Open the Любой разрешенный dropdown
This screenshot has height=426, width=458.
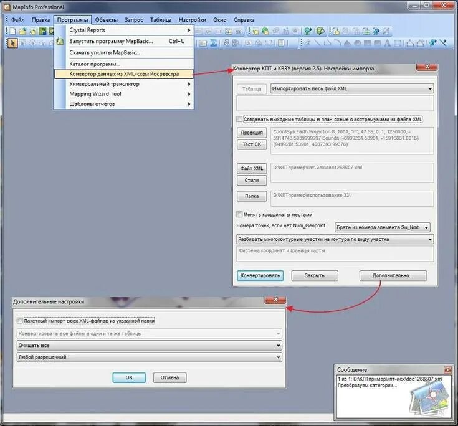tap(150, 357)
